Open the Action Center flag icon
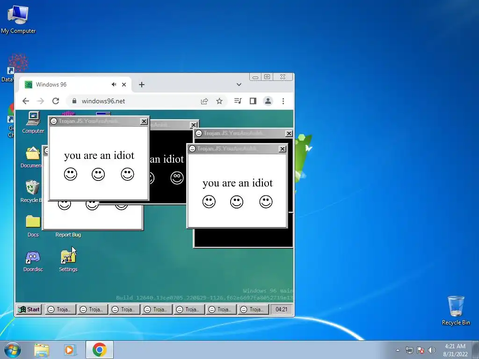This screenshot has width=479, height=359. [x=421, y=350]
